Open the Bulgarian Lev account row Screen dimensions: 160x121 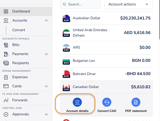pyautogui.click(x=106, y=60)
